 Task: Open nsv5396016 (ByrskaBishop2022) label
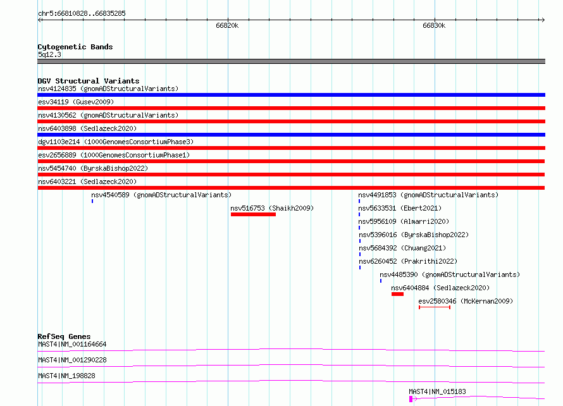point(414,235)
